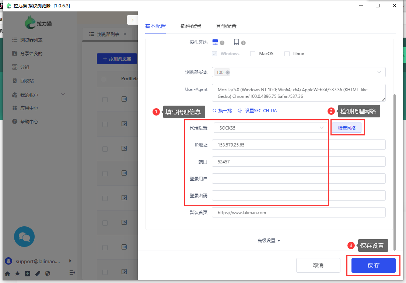Open 应用中心 in the sidebar
Viewport: 406px width, 283px height.
[25, 108]
